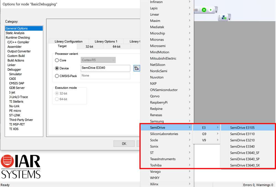Switch to the Library Configuration tab
The width and height of the screenshot is (276, 187).
click(x=69, y=41)
